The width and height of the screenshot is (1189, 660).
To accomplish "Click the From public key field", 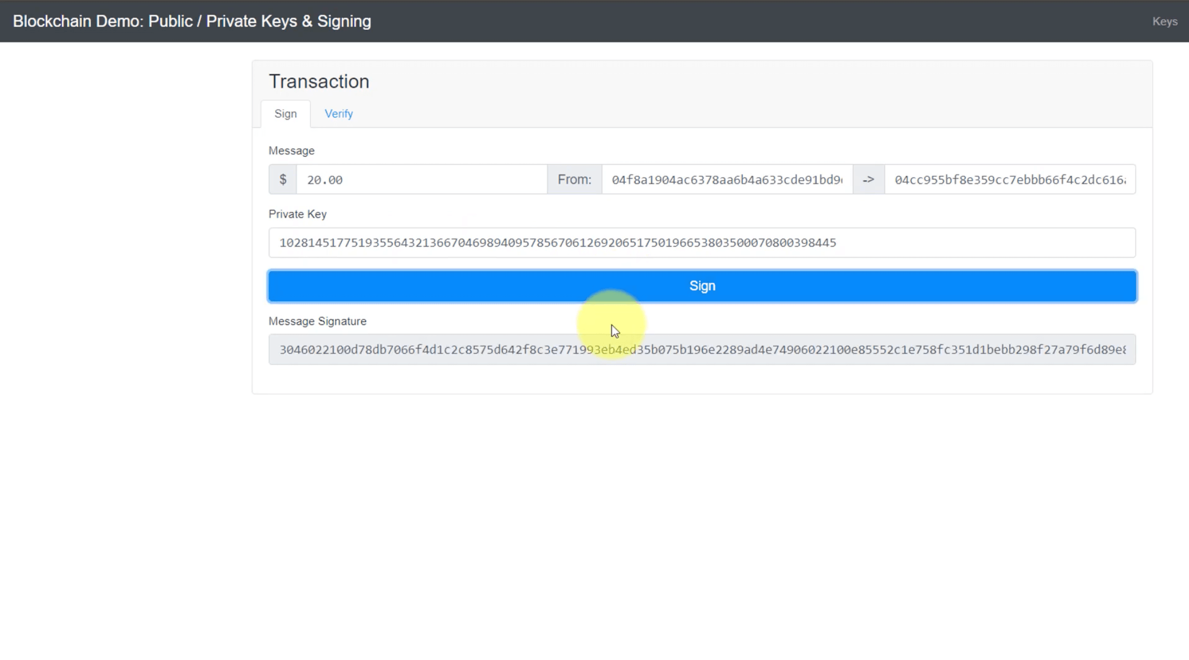I will (727, 180).
